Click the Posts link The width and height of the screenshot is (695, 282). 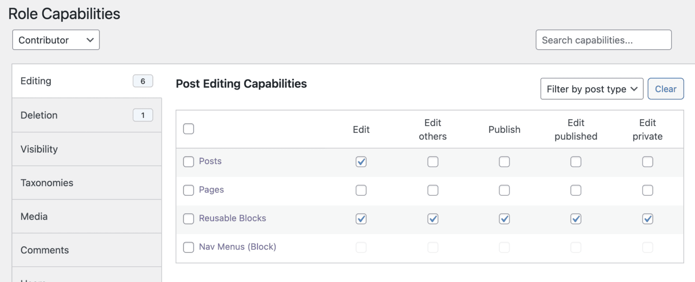point(210,161)
